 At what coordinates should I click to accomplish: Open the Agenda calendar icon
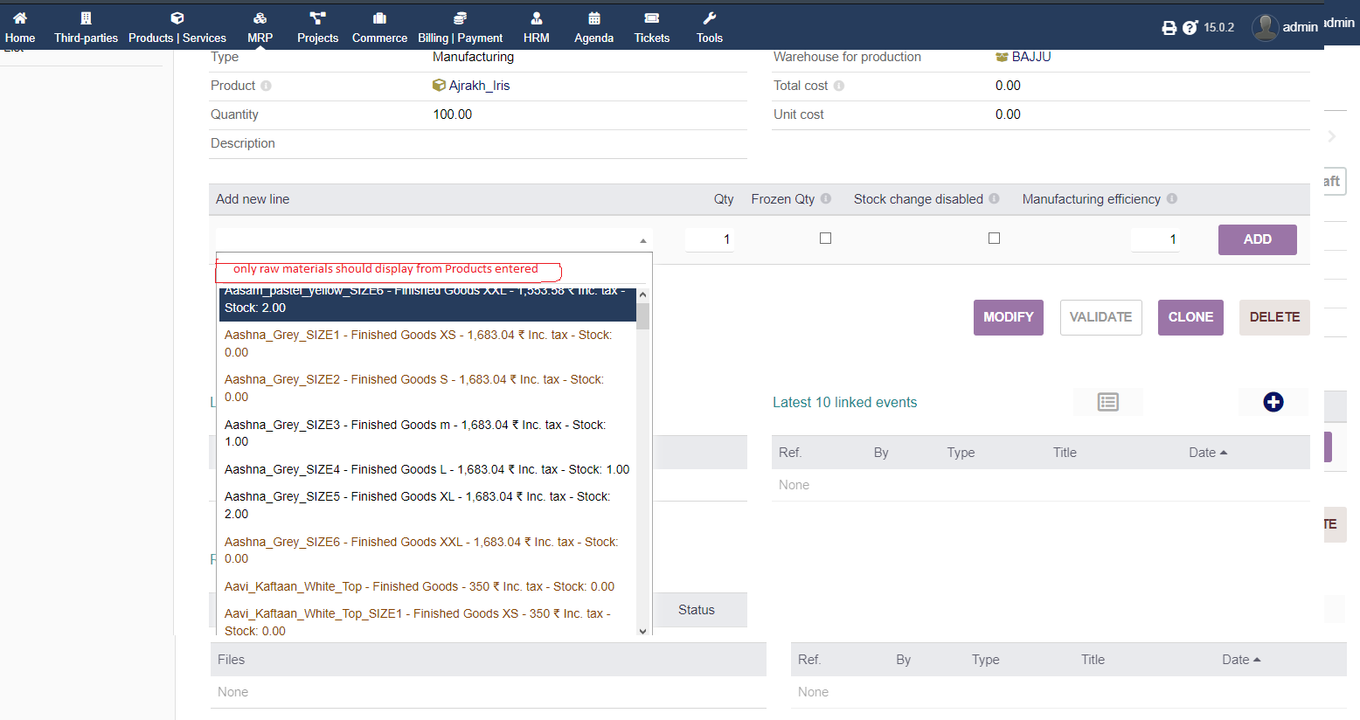pyautogui.click(x=594, y=17)
